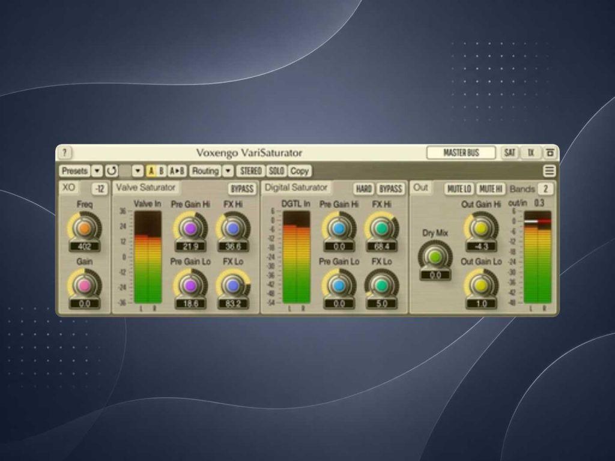The image size is (615, 461).
Task: Toggle the MUTE HI button
Action: [491, 189]
